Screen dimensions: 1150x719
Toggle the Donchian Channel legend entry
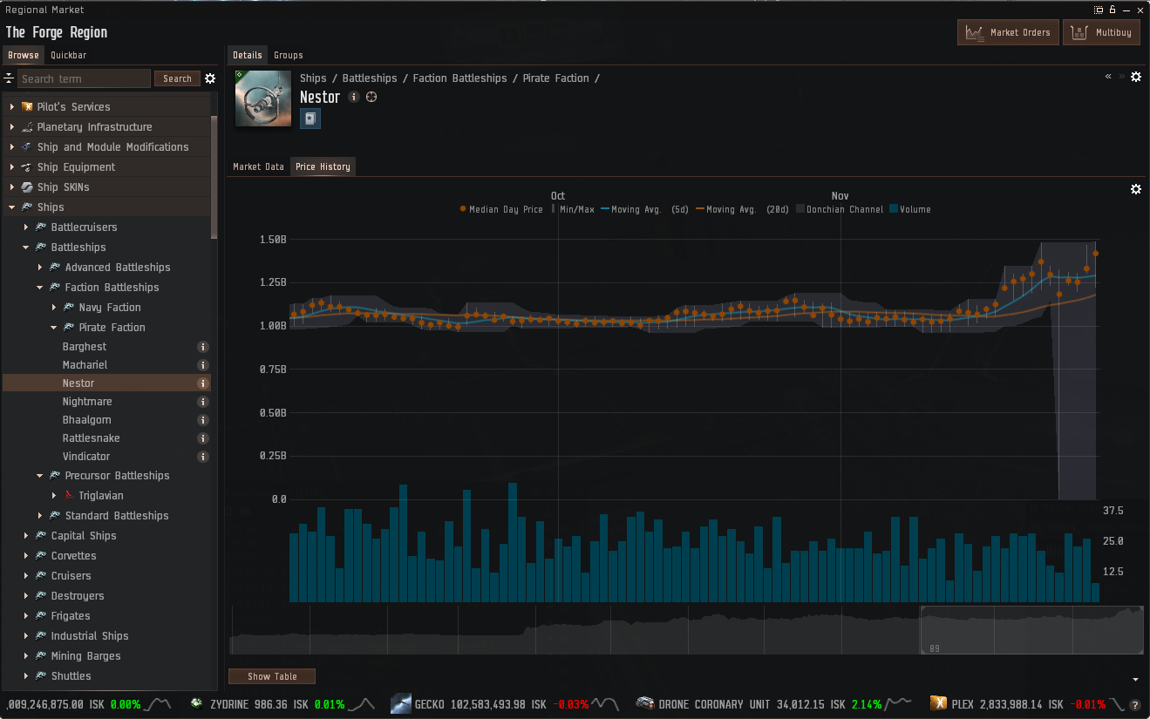click(840, 209)
